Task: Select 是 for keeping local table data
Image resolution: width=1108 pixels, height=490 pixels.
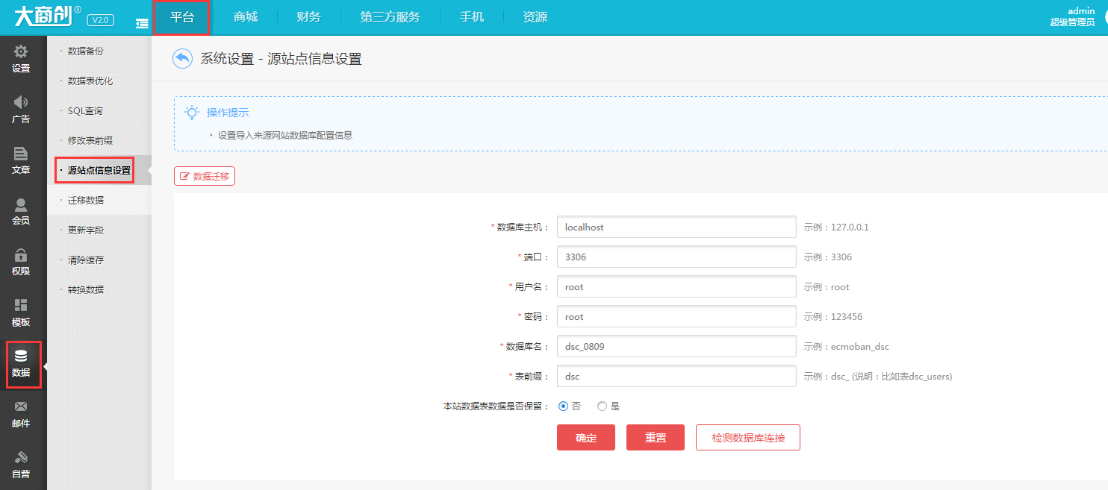Action: [602, 406]
